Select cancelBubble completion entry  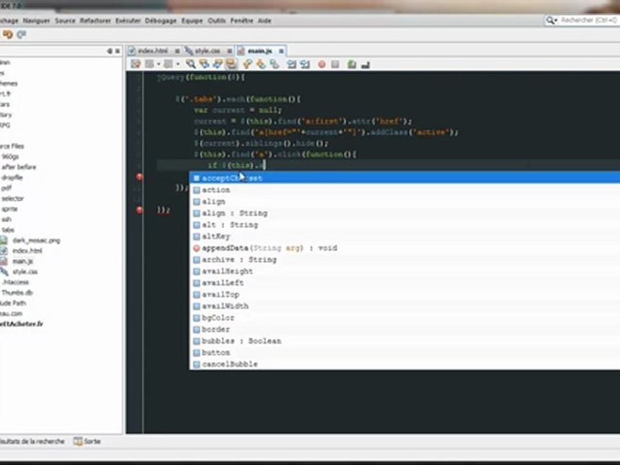(x=405, y=364)
